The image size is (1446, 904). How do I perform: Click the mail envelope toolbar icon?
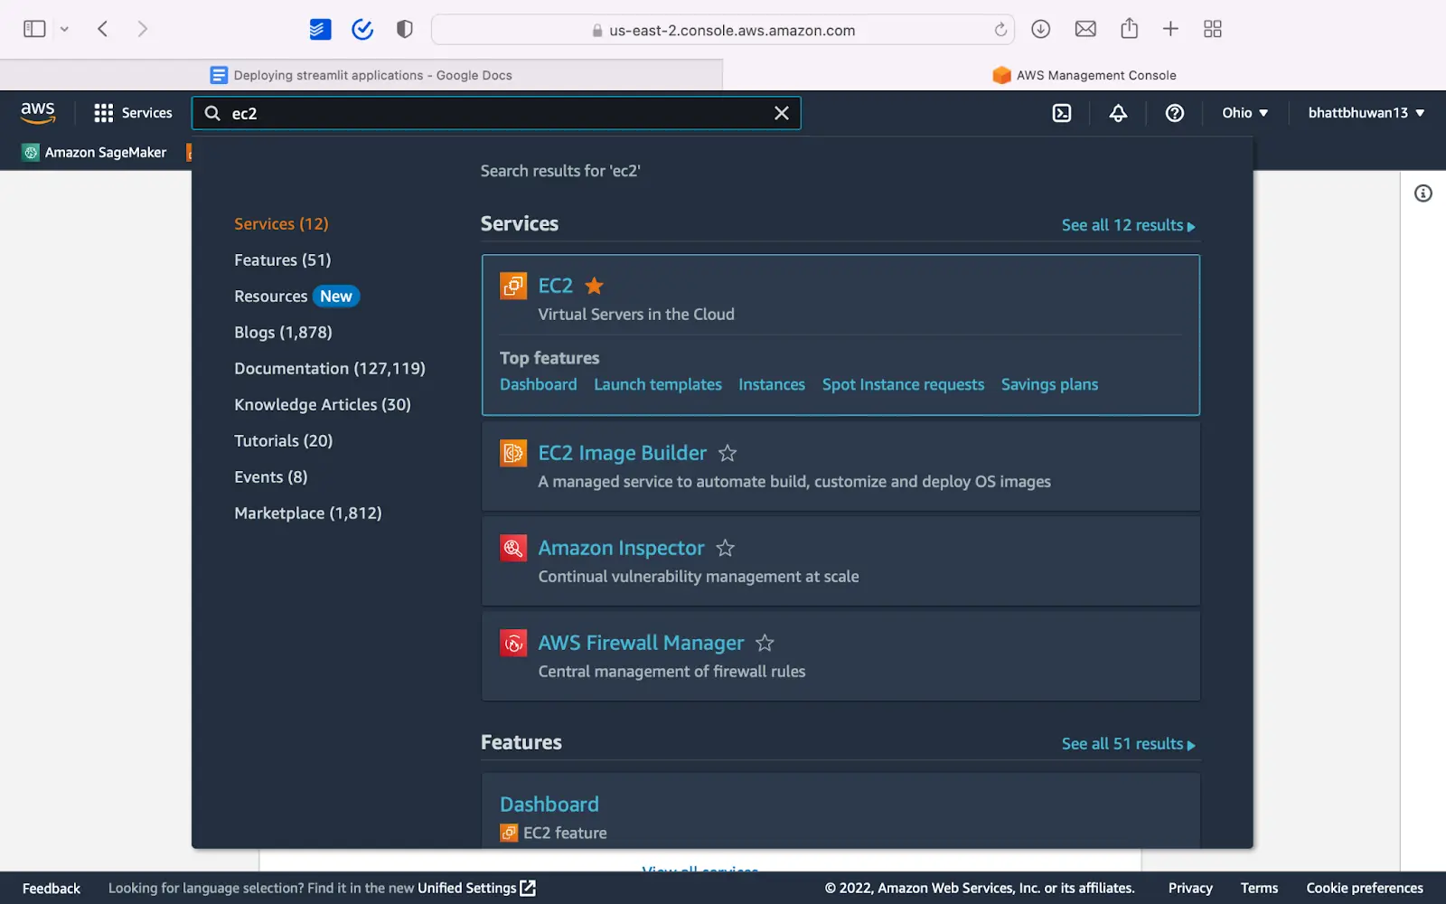(x=1085, y=29)
